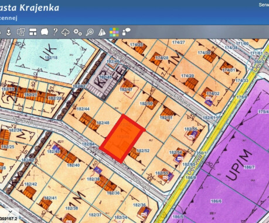Image resolution: width=269 pixels, height=223 pixels.
Task: Select parcel label 182/40
Action: click(73, 165)
